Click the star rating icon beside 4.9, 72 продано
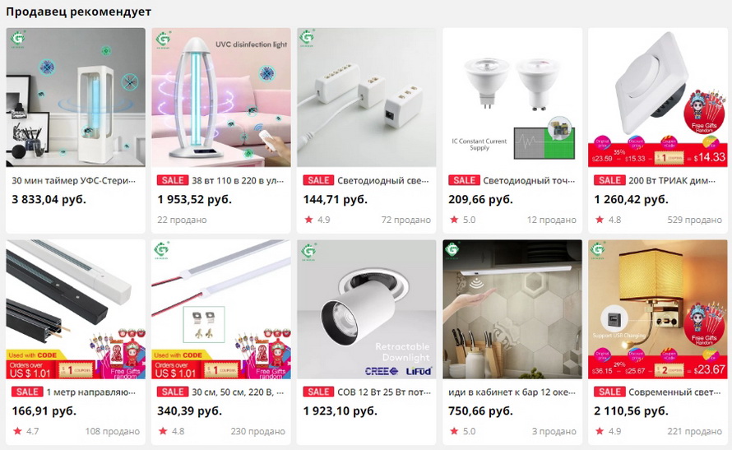The image size is (732, 450). click(x=308, y=220)
